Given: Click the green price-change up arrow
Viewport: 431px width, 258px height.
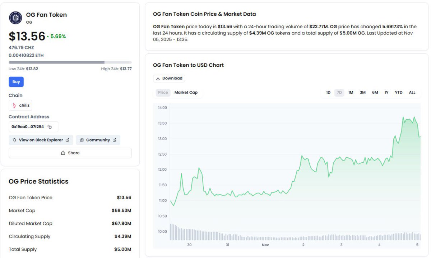Looking at the screenshot, I should click(48, 37).
